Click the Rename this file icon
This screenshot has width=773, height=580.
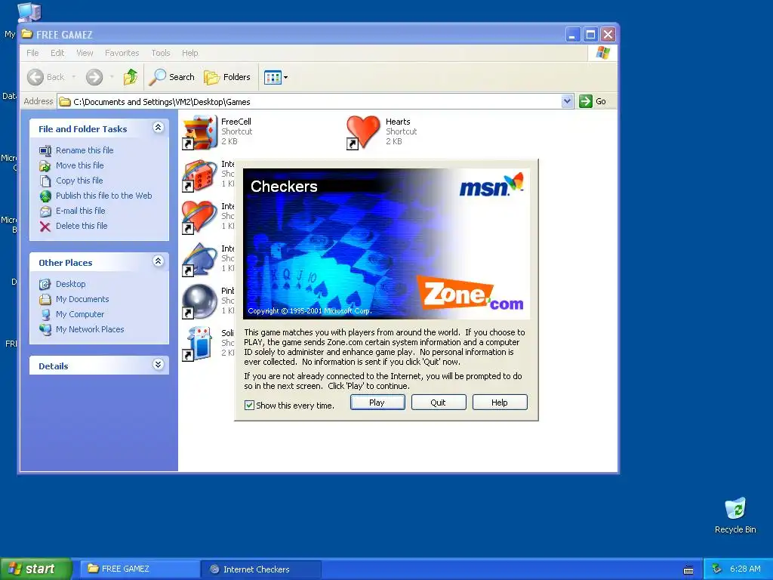[x=45, y=150]
